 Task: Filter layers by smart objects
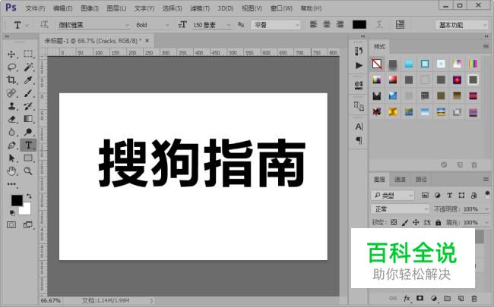coord(473,196)
